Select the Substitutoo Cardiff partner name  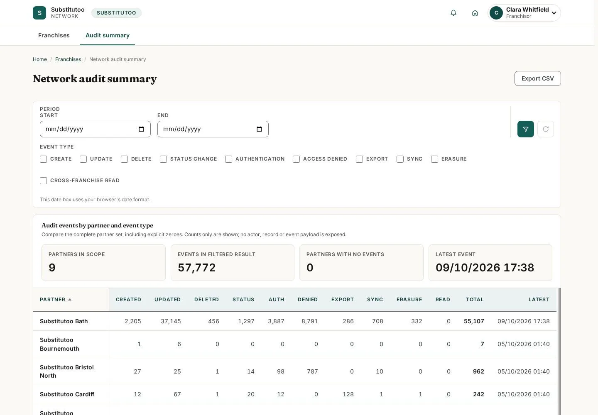[x=67, y=394]
